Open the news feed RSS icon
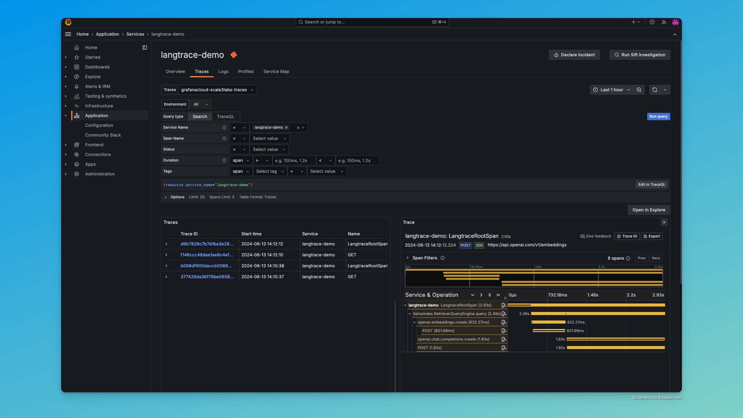The height and width of the screenshot is (418, 743). (664, 22)
